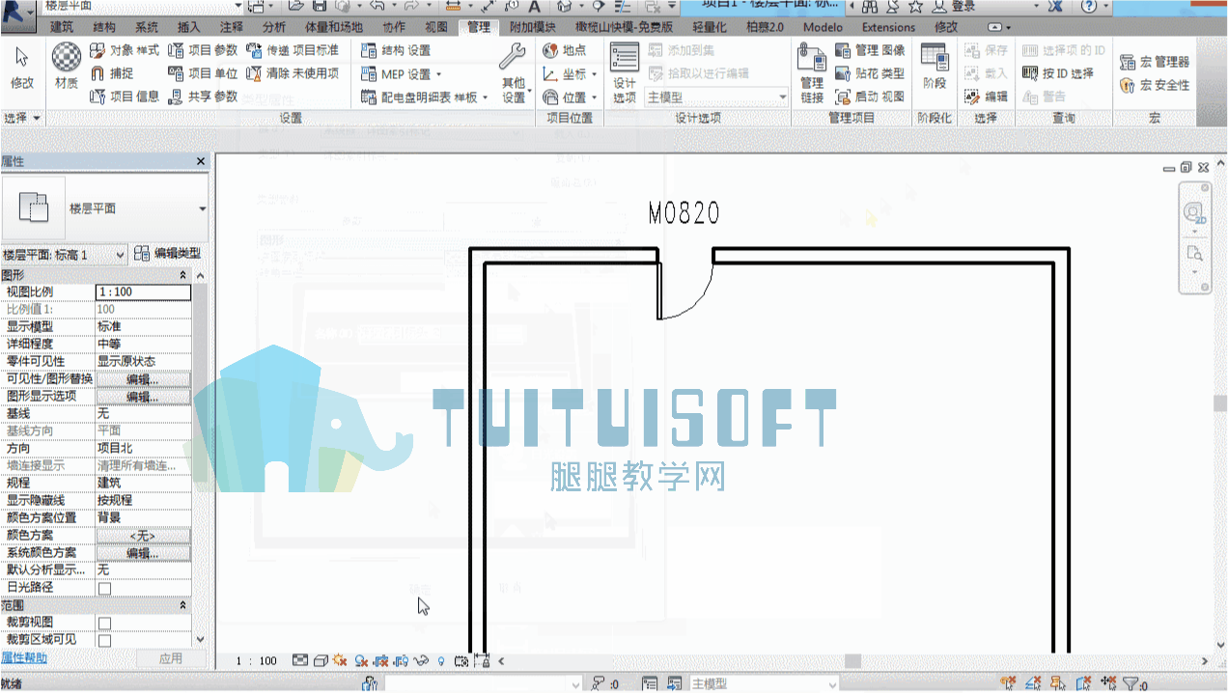The height and width of the screenshot is (693, 1228).
Task: Toggle 裁剪区域可见 checkbox
Action: (104, 640)
